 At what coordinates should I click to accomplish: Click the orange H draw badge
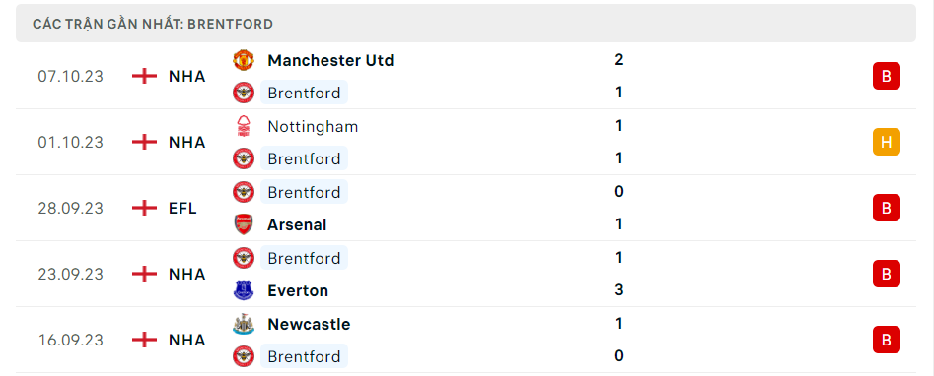click(887, 142)
